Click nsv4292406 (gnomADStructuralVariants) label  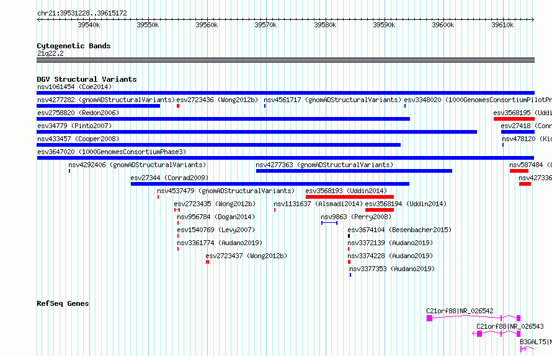click(x=137, y=165)
